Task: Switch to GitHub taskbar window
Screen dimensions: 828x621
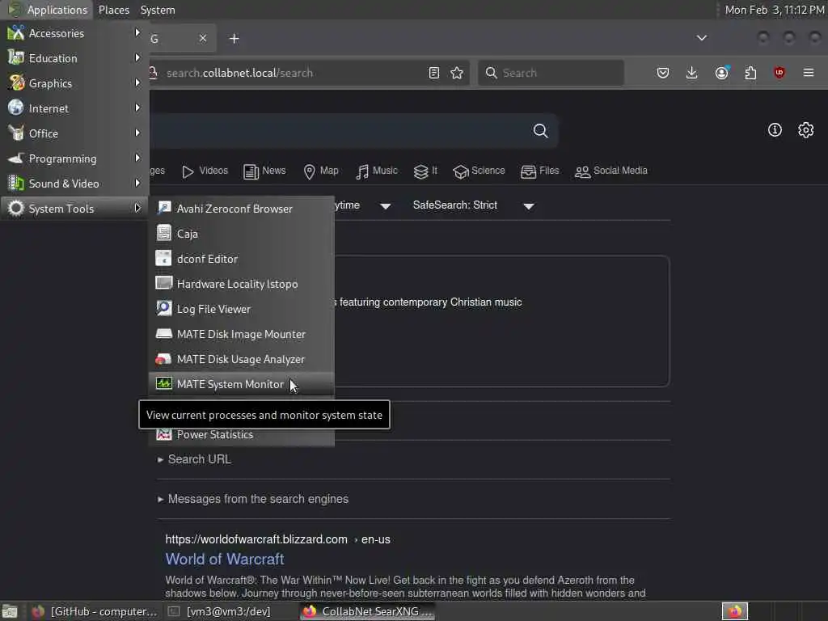Action: click(94, 611)
